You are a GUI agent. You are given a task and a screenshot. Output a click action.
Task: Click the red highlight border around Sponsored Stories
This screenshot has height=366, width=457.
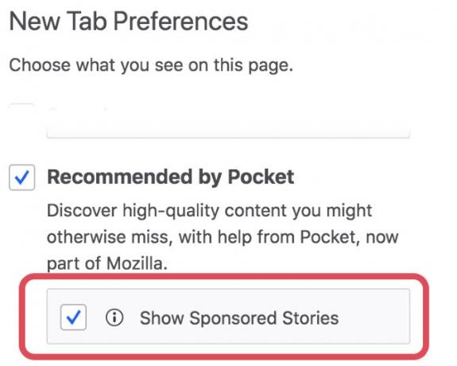tap(224, 277)
